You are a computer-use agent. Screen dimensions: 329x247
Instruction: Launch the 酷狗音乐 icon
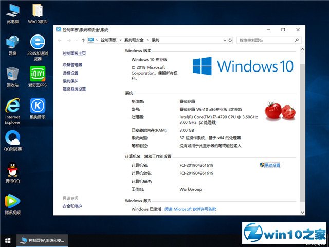click(38, 109)
